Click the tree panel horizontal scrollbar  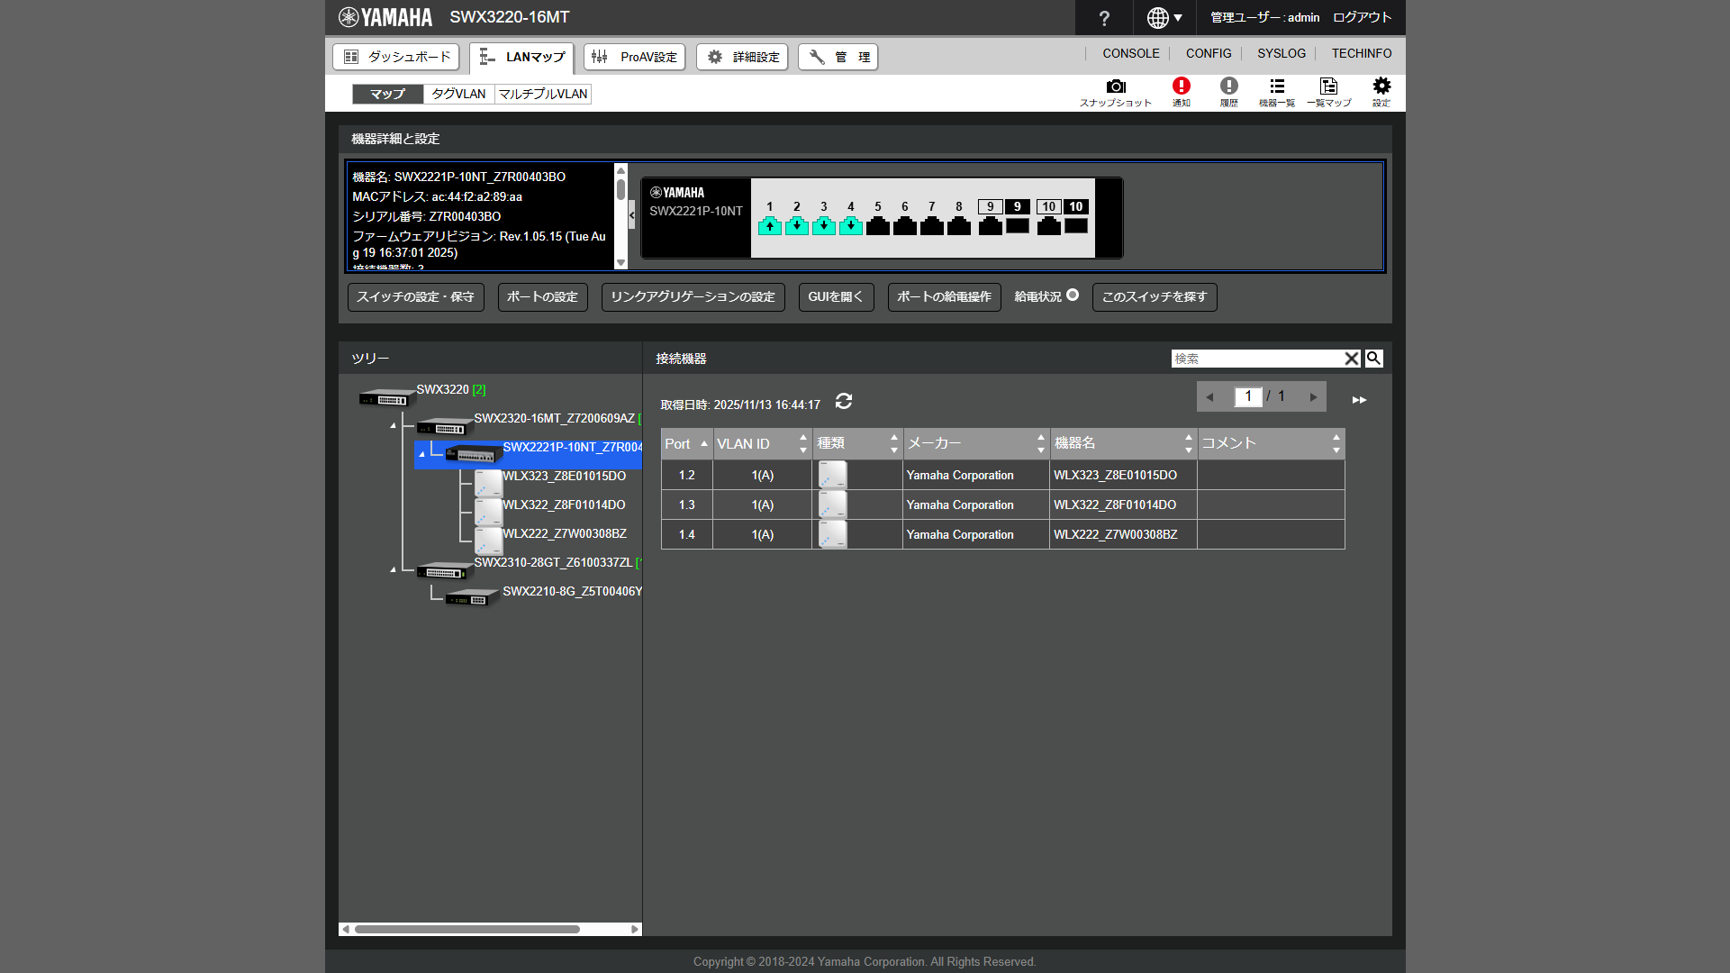[466, 929]
